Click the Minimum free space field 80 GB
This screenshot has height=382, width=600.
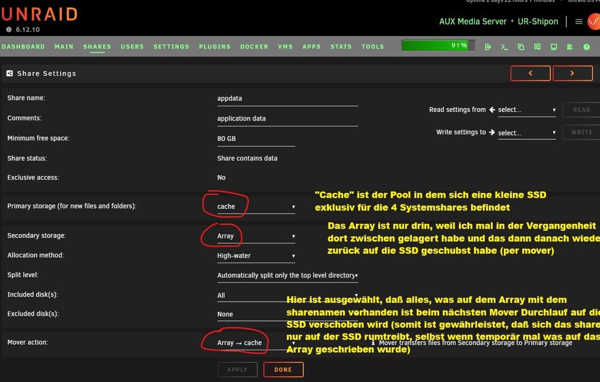[x=256, y=139]
